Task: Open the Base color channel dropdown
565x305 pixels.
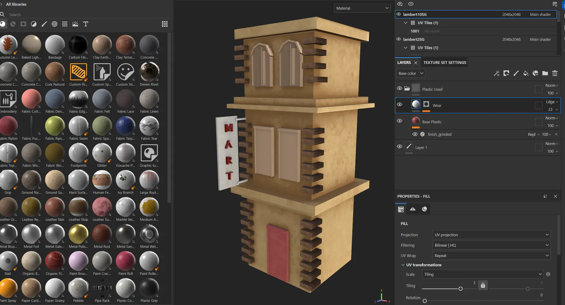Action: click(x=410, y=73)
